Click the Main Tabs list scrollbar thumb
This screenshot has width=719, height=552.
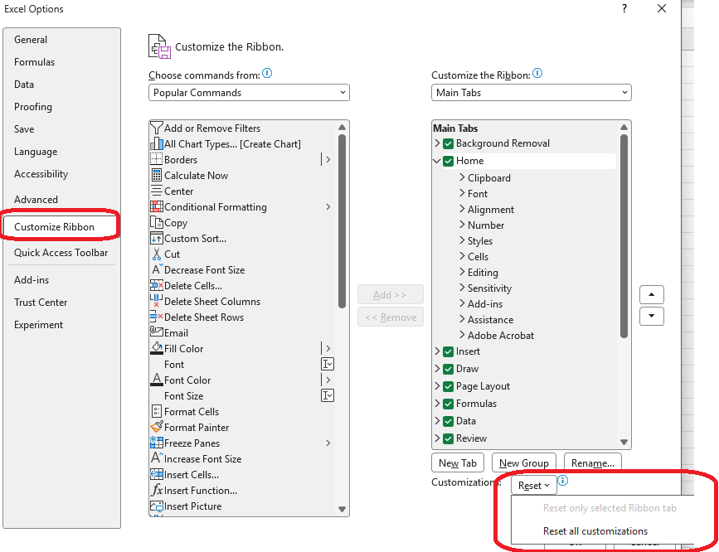(x=624, y=236)
